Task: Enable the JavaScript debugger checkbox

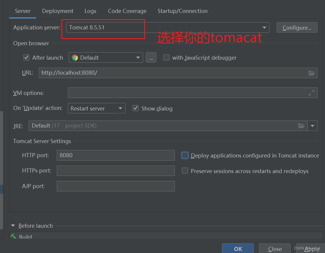Action: coord(166,57)
